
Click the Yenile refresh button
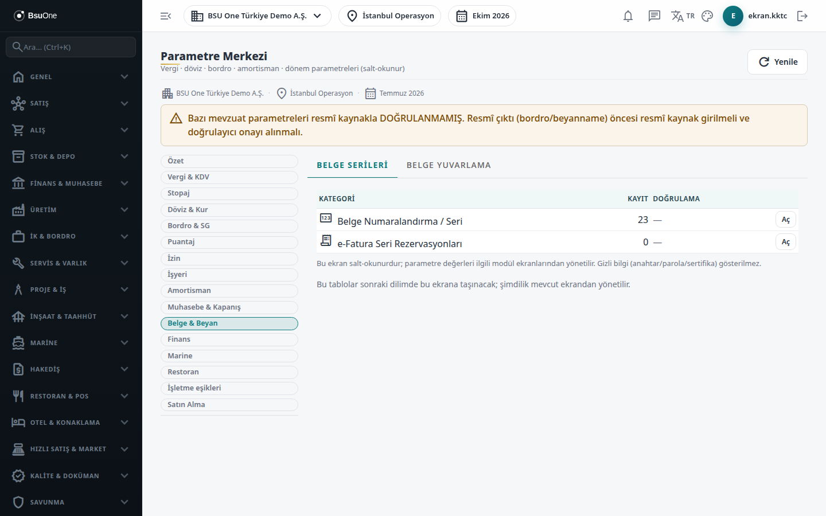tap(777, 62)
